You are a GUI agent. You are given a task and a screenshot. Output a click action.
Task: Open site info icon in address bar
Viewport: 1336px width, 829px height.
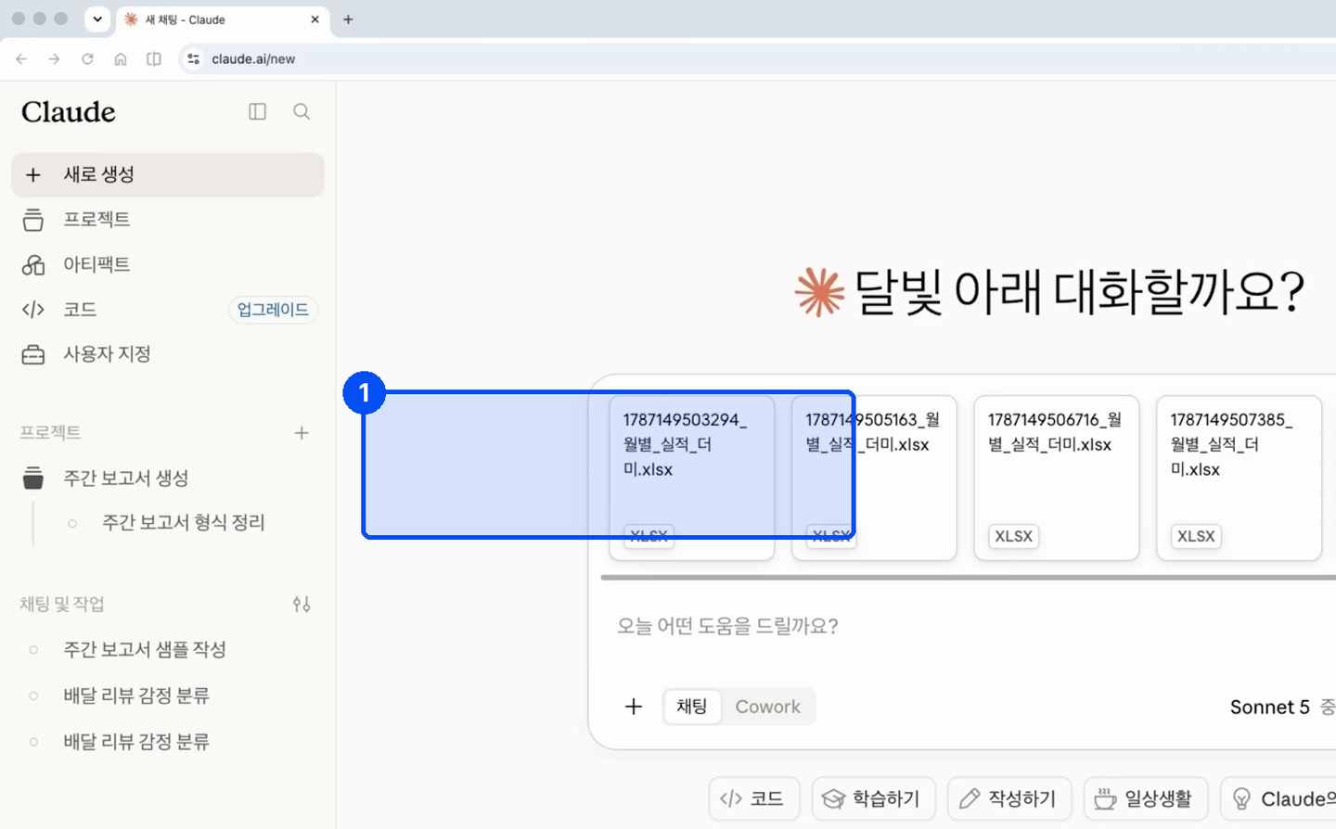coord(193,58)
